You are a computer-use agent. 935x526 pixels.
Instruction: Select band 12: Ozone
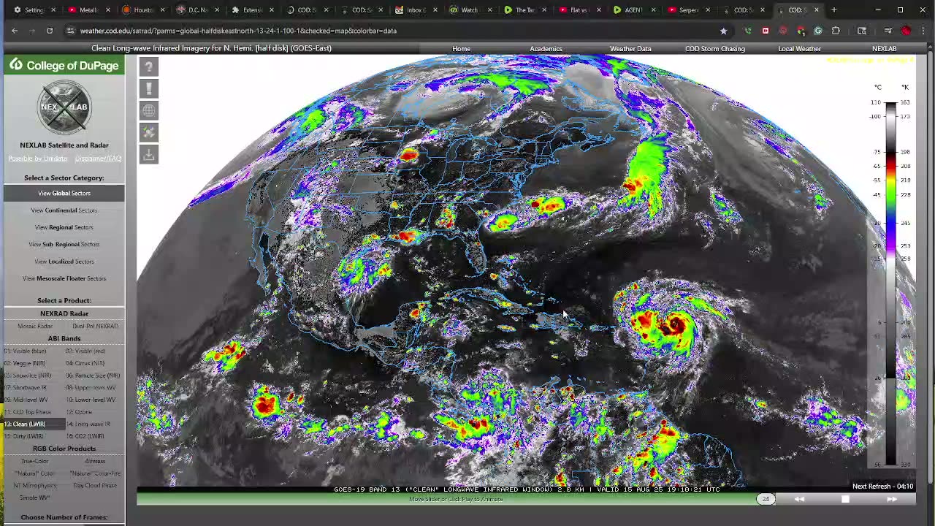click(x=79, y=412)
